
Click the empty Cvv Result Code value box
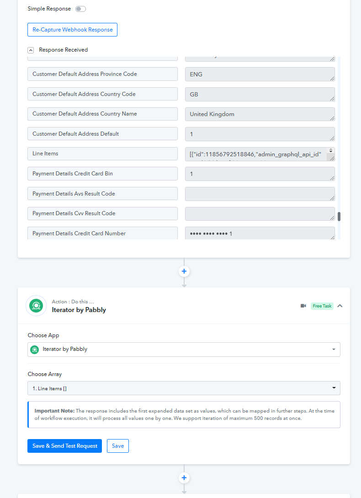tap(260, 214)
